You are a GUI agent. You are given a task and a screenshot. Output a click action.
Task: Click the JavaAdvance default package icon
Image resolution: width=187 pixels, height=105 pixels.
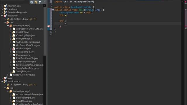[x=11, y=91]
